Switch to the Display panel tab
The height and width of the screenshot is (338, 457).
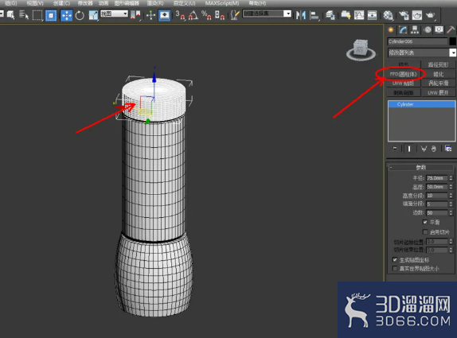[439, 29]
